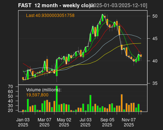Click the "50" volume axis label

click(x=11, y=96)
